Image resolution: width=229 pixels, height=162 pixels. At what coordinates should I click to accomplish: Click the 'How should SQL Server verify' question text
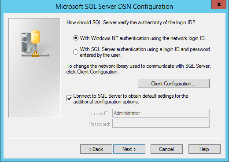pos(131,22)
